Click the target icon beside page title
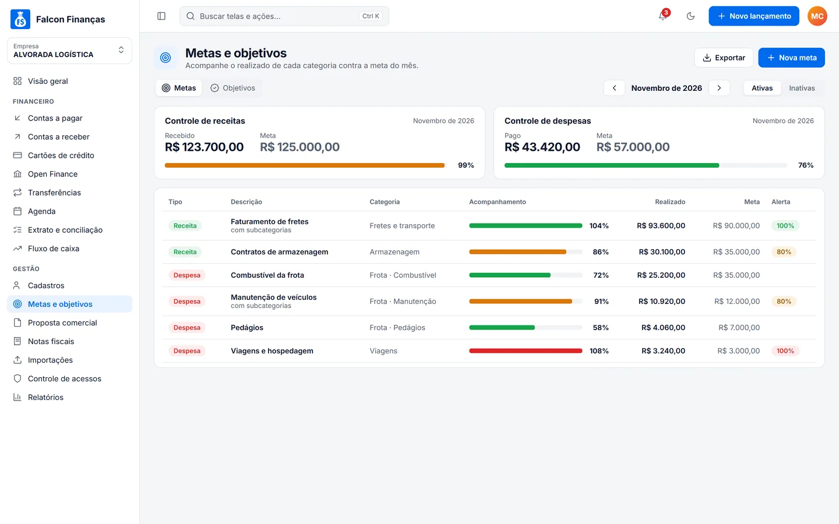 [165, 58]
